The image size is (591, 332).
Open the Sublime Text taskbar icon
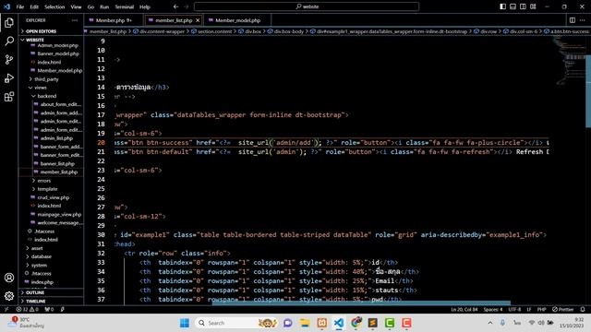click(x=373, y=323)
